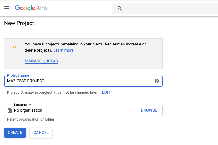218x145 pixels.
Task: Click the yellow warning triangle icon
Action: point(15,46)
